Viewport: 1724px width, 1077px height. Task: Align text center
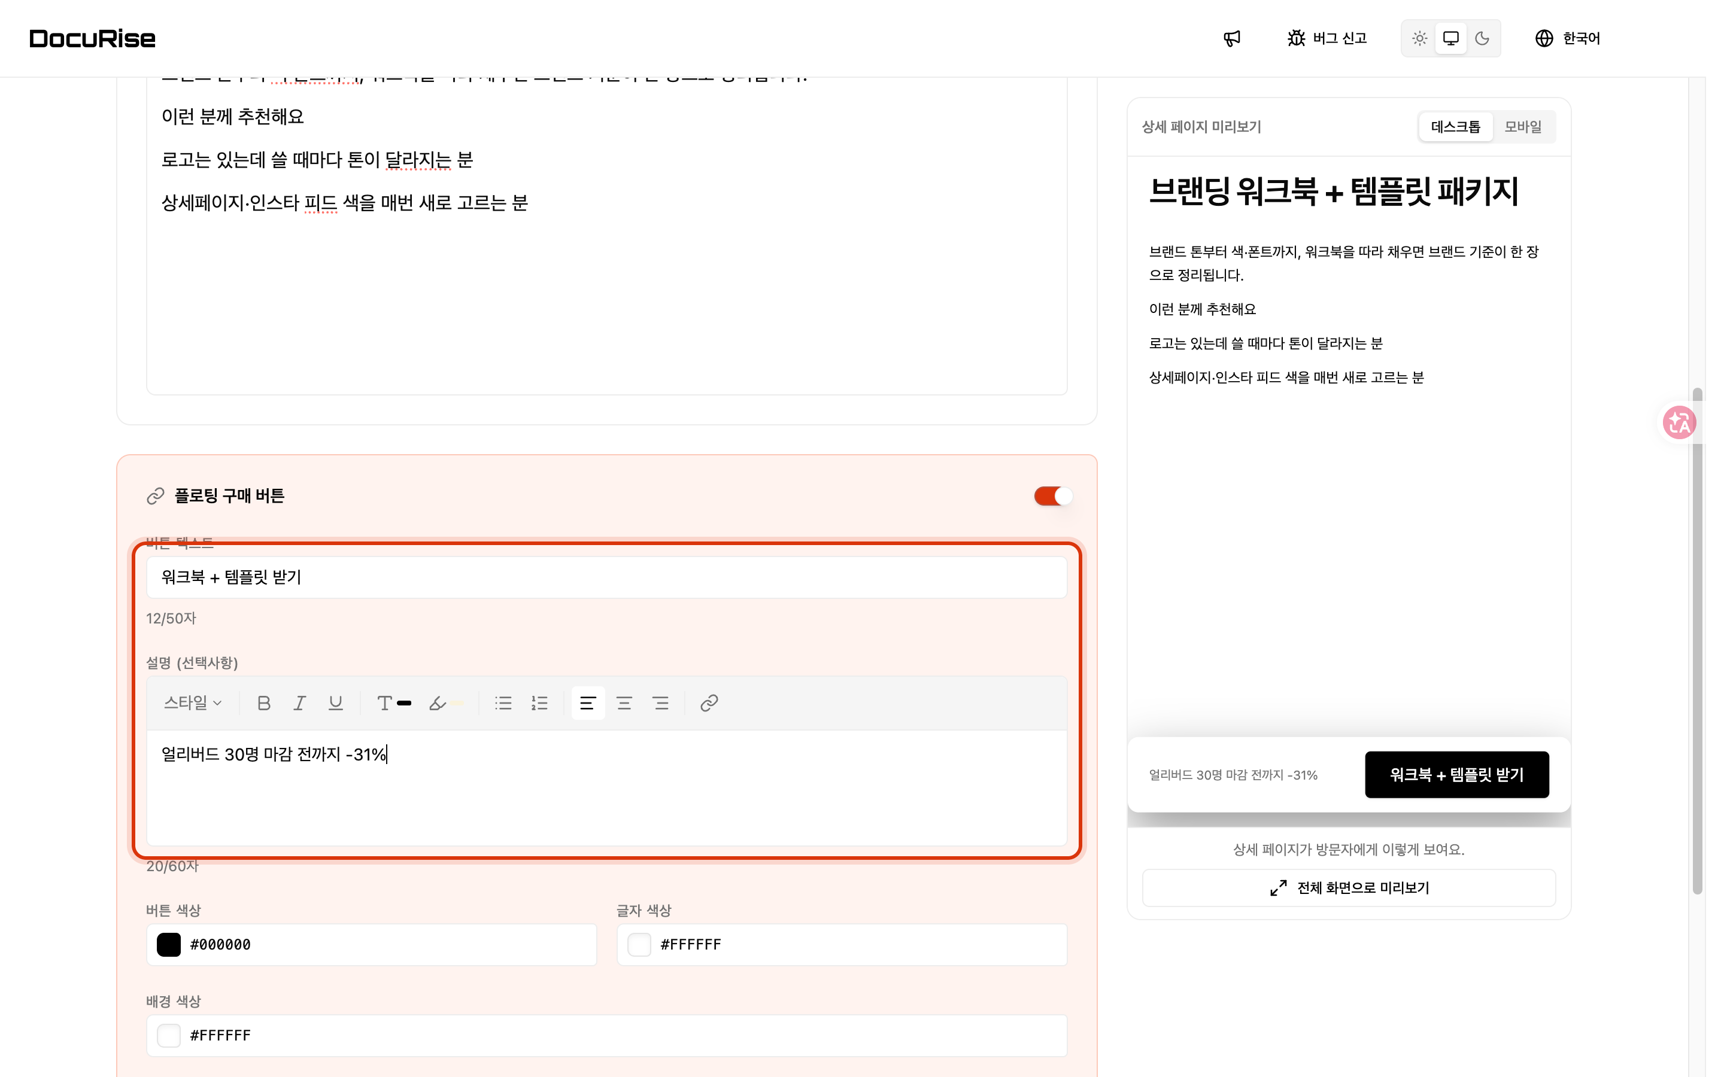tap(624, 703)
